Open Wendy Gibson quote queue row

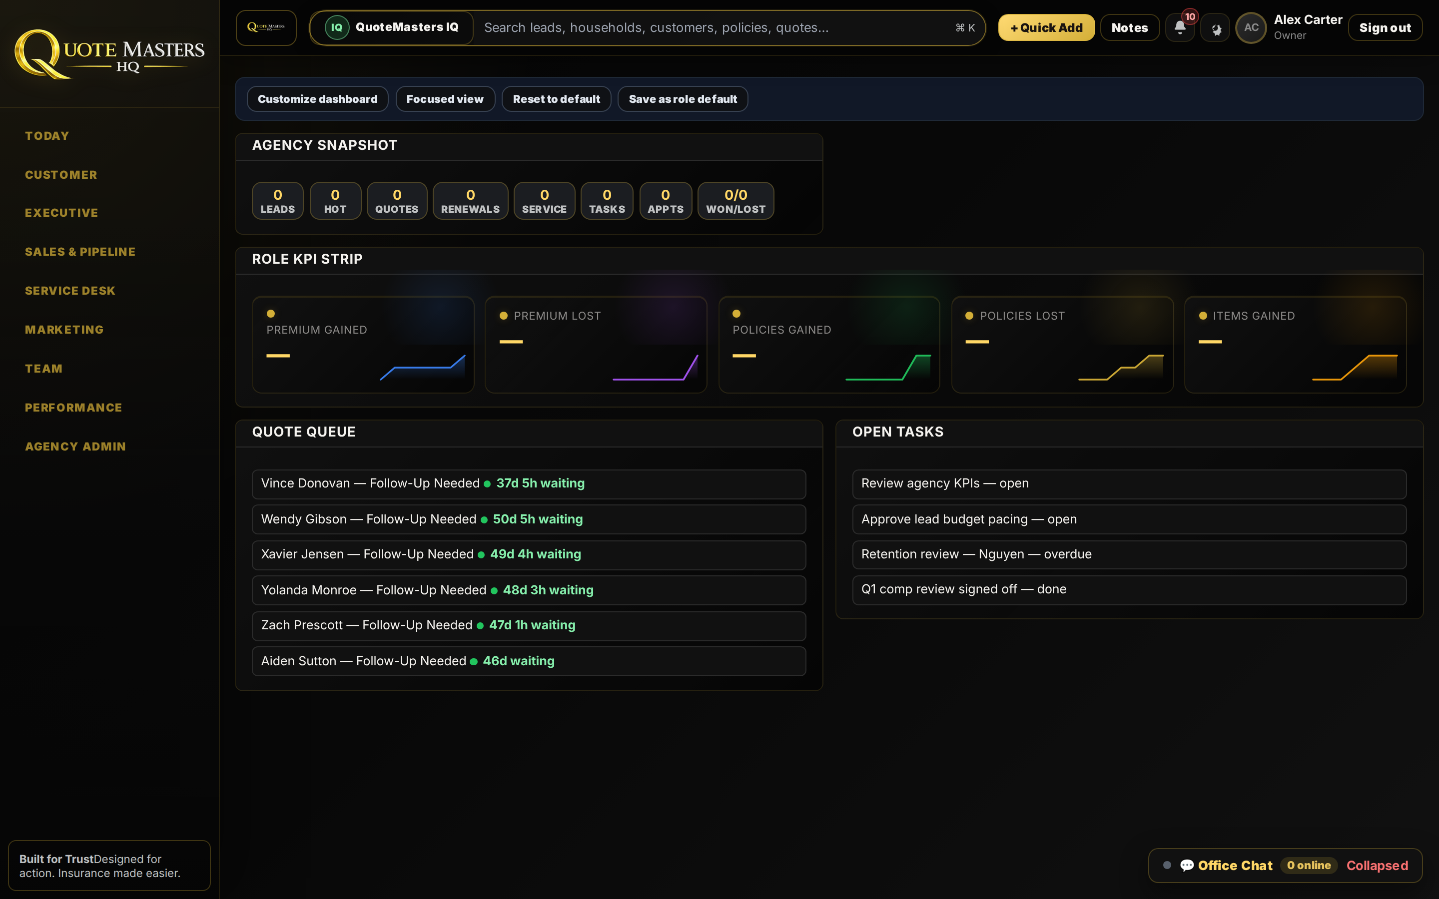pos(529,519)
